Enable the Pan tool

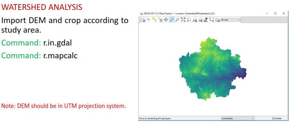pos(166,20)
